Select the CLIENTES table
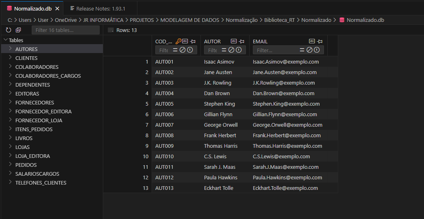Image resolution: width=424 pixels, height=219 pixels. [x=26, y=58]
